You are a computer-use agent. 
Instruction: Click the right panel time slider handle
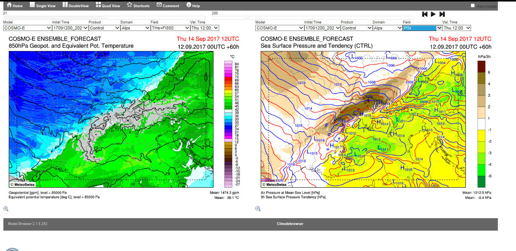click(246, 17)
